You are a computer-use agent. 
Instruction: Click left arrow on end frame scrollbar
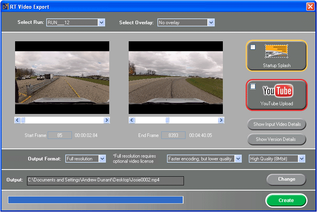point(131,120)
